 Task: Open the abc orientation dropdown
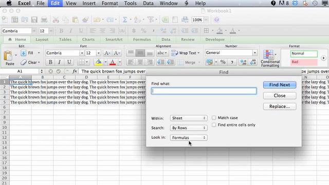point(162,53)
